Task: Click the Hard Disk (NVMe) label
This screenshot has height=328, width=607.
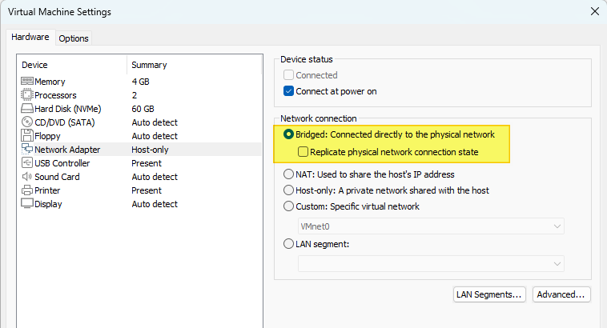Action: [x=68, y=109]
